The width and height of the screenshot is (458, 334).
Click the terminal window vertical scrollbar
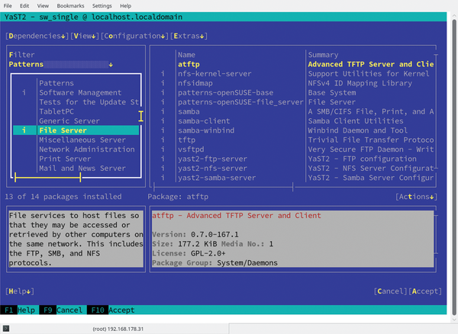[454, 166]
